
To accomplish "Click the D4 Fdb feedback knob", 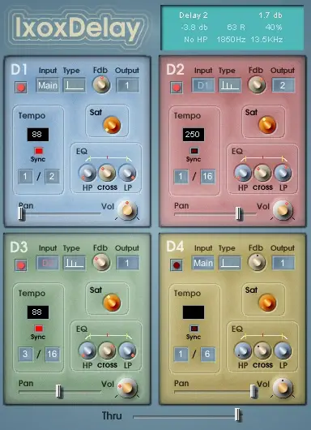I will pos(257,262).
